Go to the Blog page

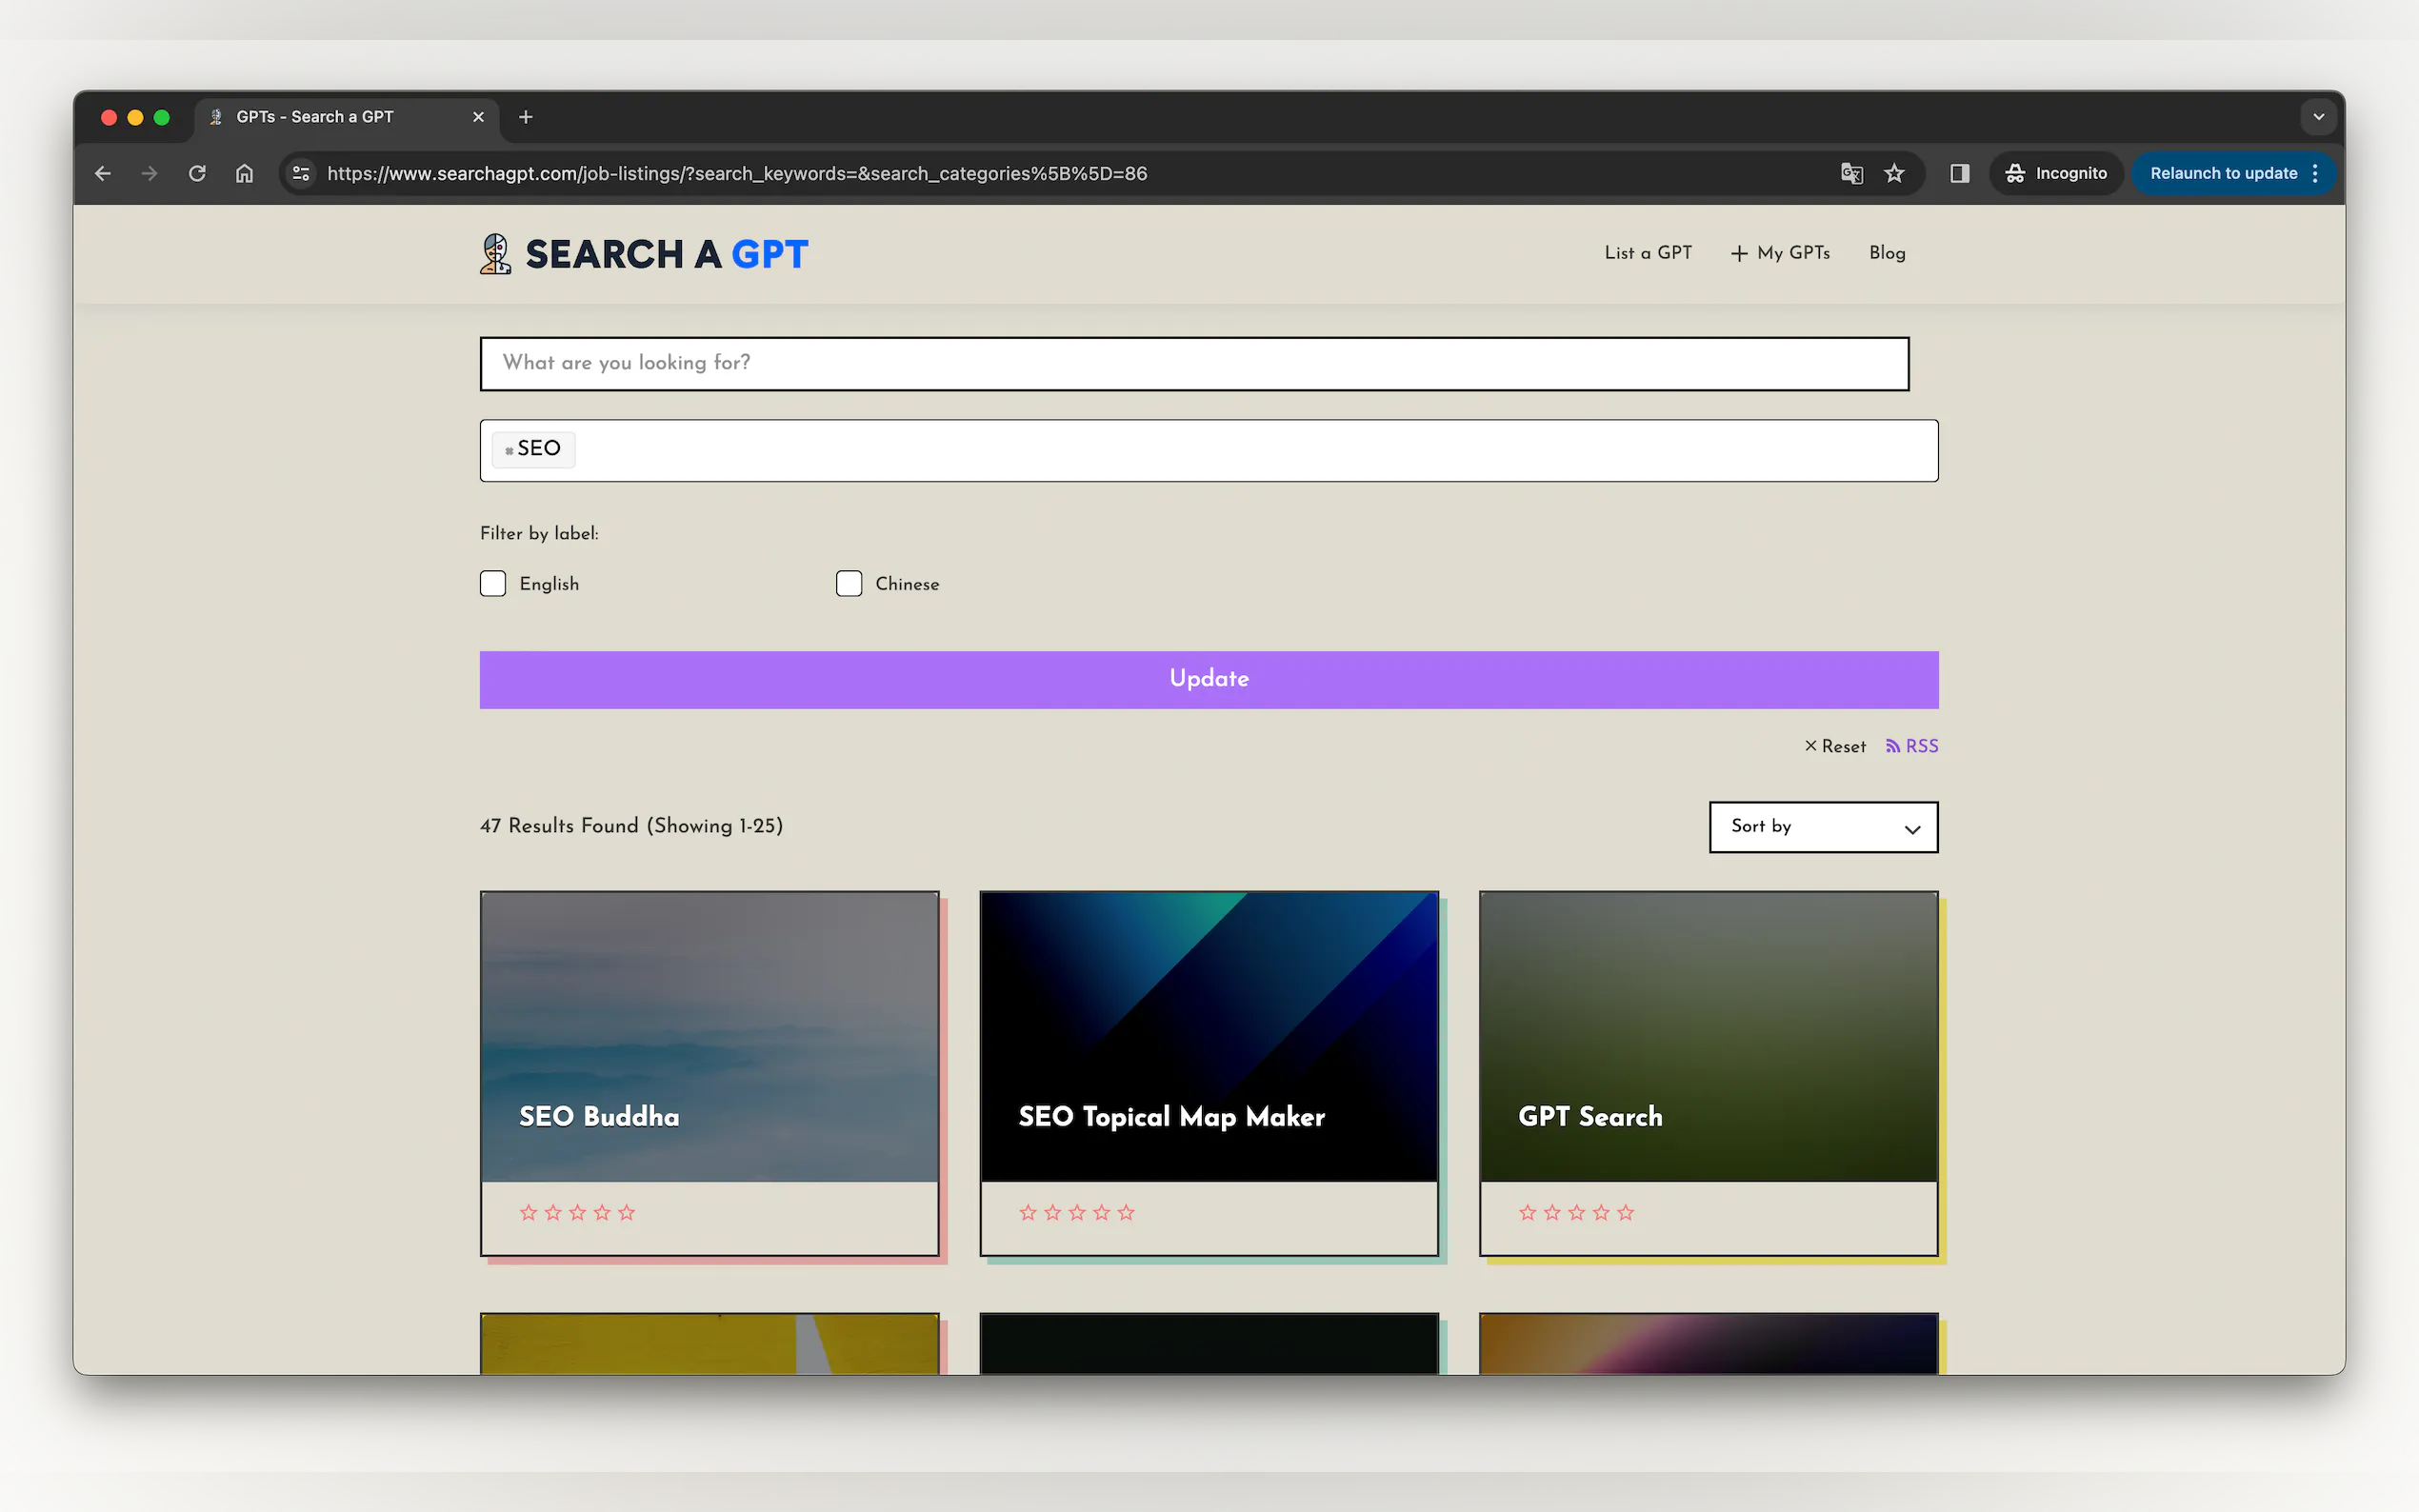[1887, 253]
